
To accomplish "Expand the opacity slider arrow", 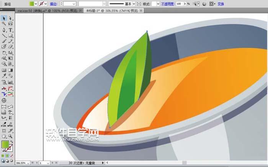I will 185,4.
